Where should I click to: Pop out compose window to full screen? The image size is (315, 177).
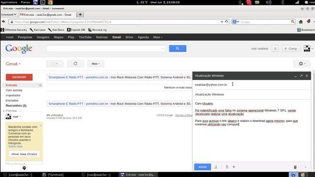click(x=301, y=76)
